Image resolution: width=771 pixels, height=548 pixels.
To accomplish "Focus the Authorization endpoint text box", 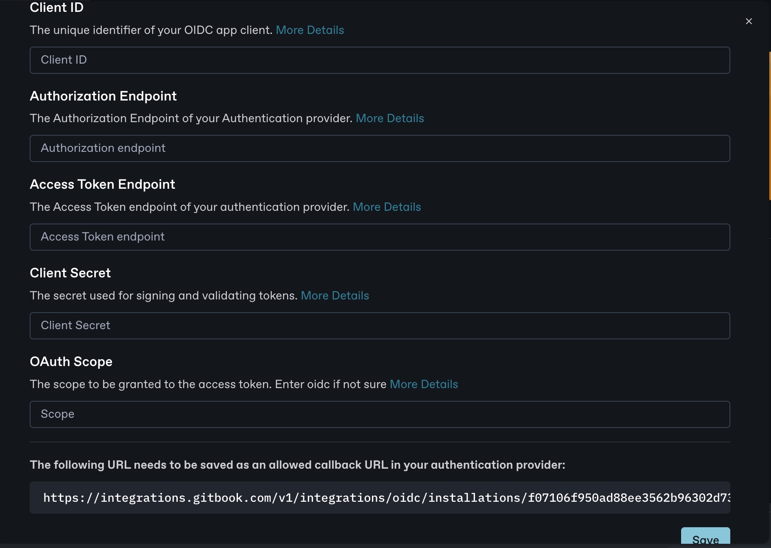I will point(380,148).
